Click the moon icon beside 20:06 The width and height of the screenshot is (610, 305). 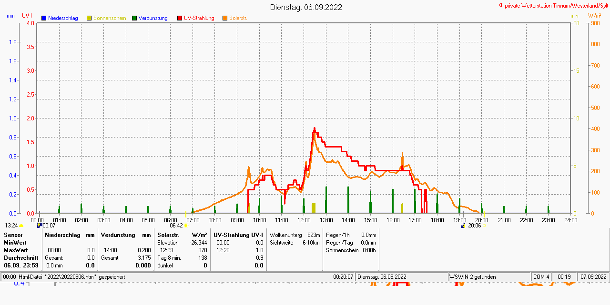tap(463, 226)
